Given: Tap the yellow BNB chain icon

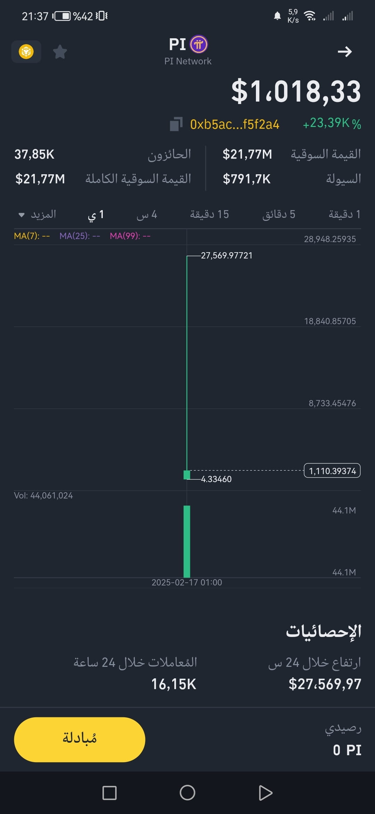Looking at the screenshot, I should coord(26,52).
